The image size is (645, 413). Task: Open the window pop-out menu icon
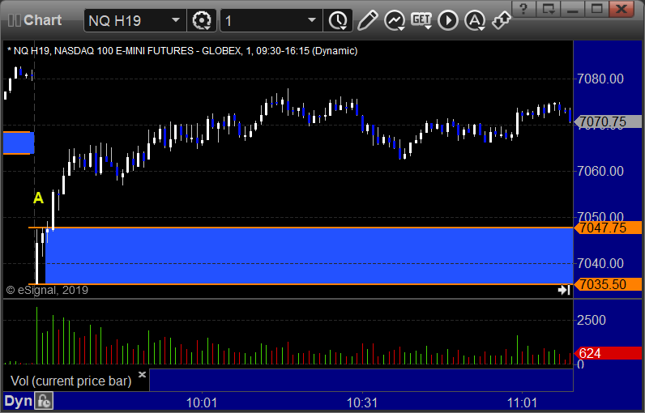pyautogui.click(x=549, y=8)
